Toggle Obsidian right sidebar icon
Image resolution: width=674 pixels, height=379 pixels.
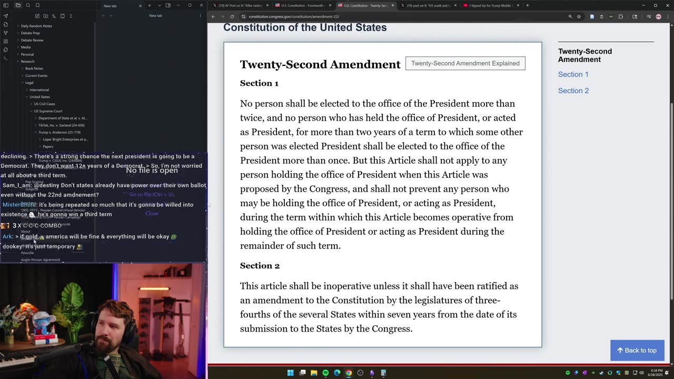[x=168, y=5]
